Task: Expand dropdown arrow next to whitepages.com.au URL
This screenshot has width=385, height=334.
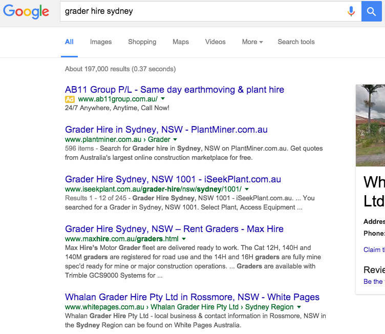Action: coord(299,307)
